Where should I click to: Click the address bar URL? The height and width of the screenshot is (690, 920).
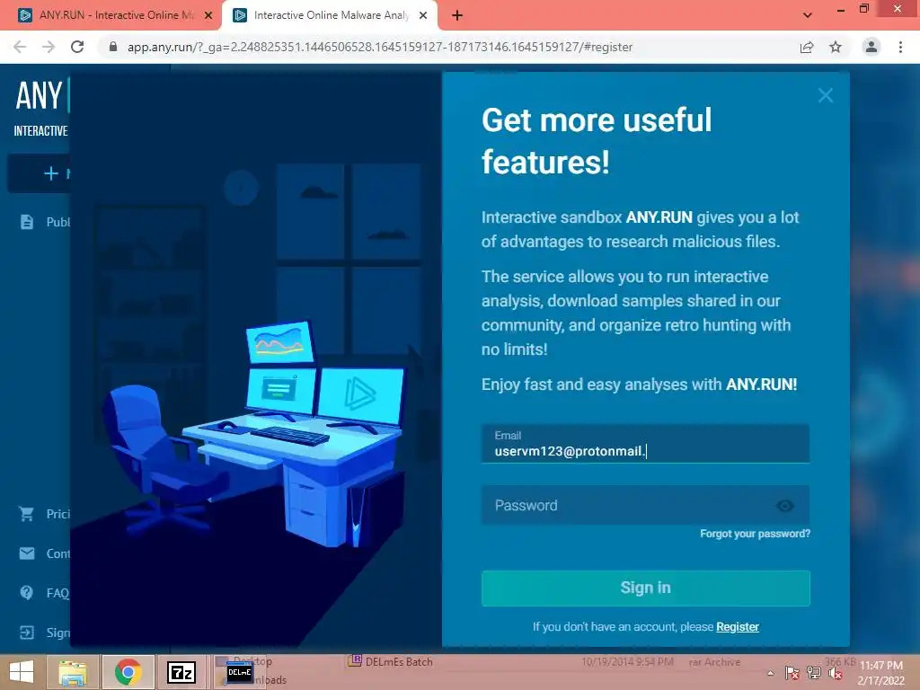coord(380,47)
